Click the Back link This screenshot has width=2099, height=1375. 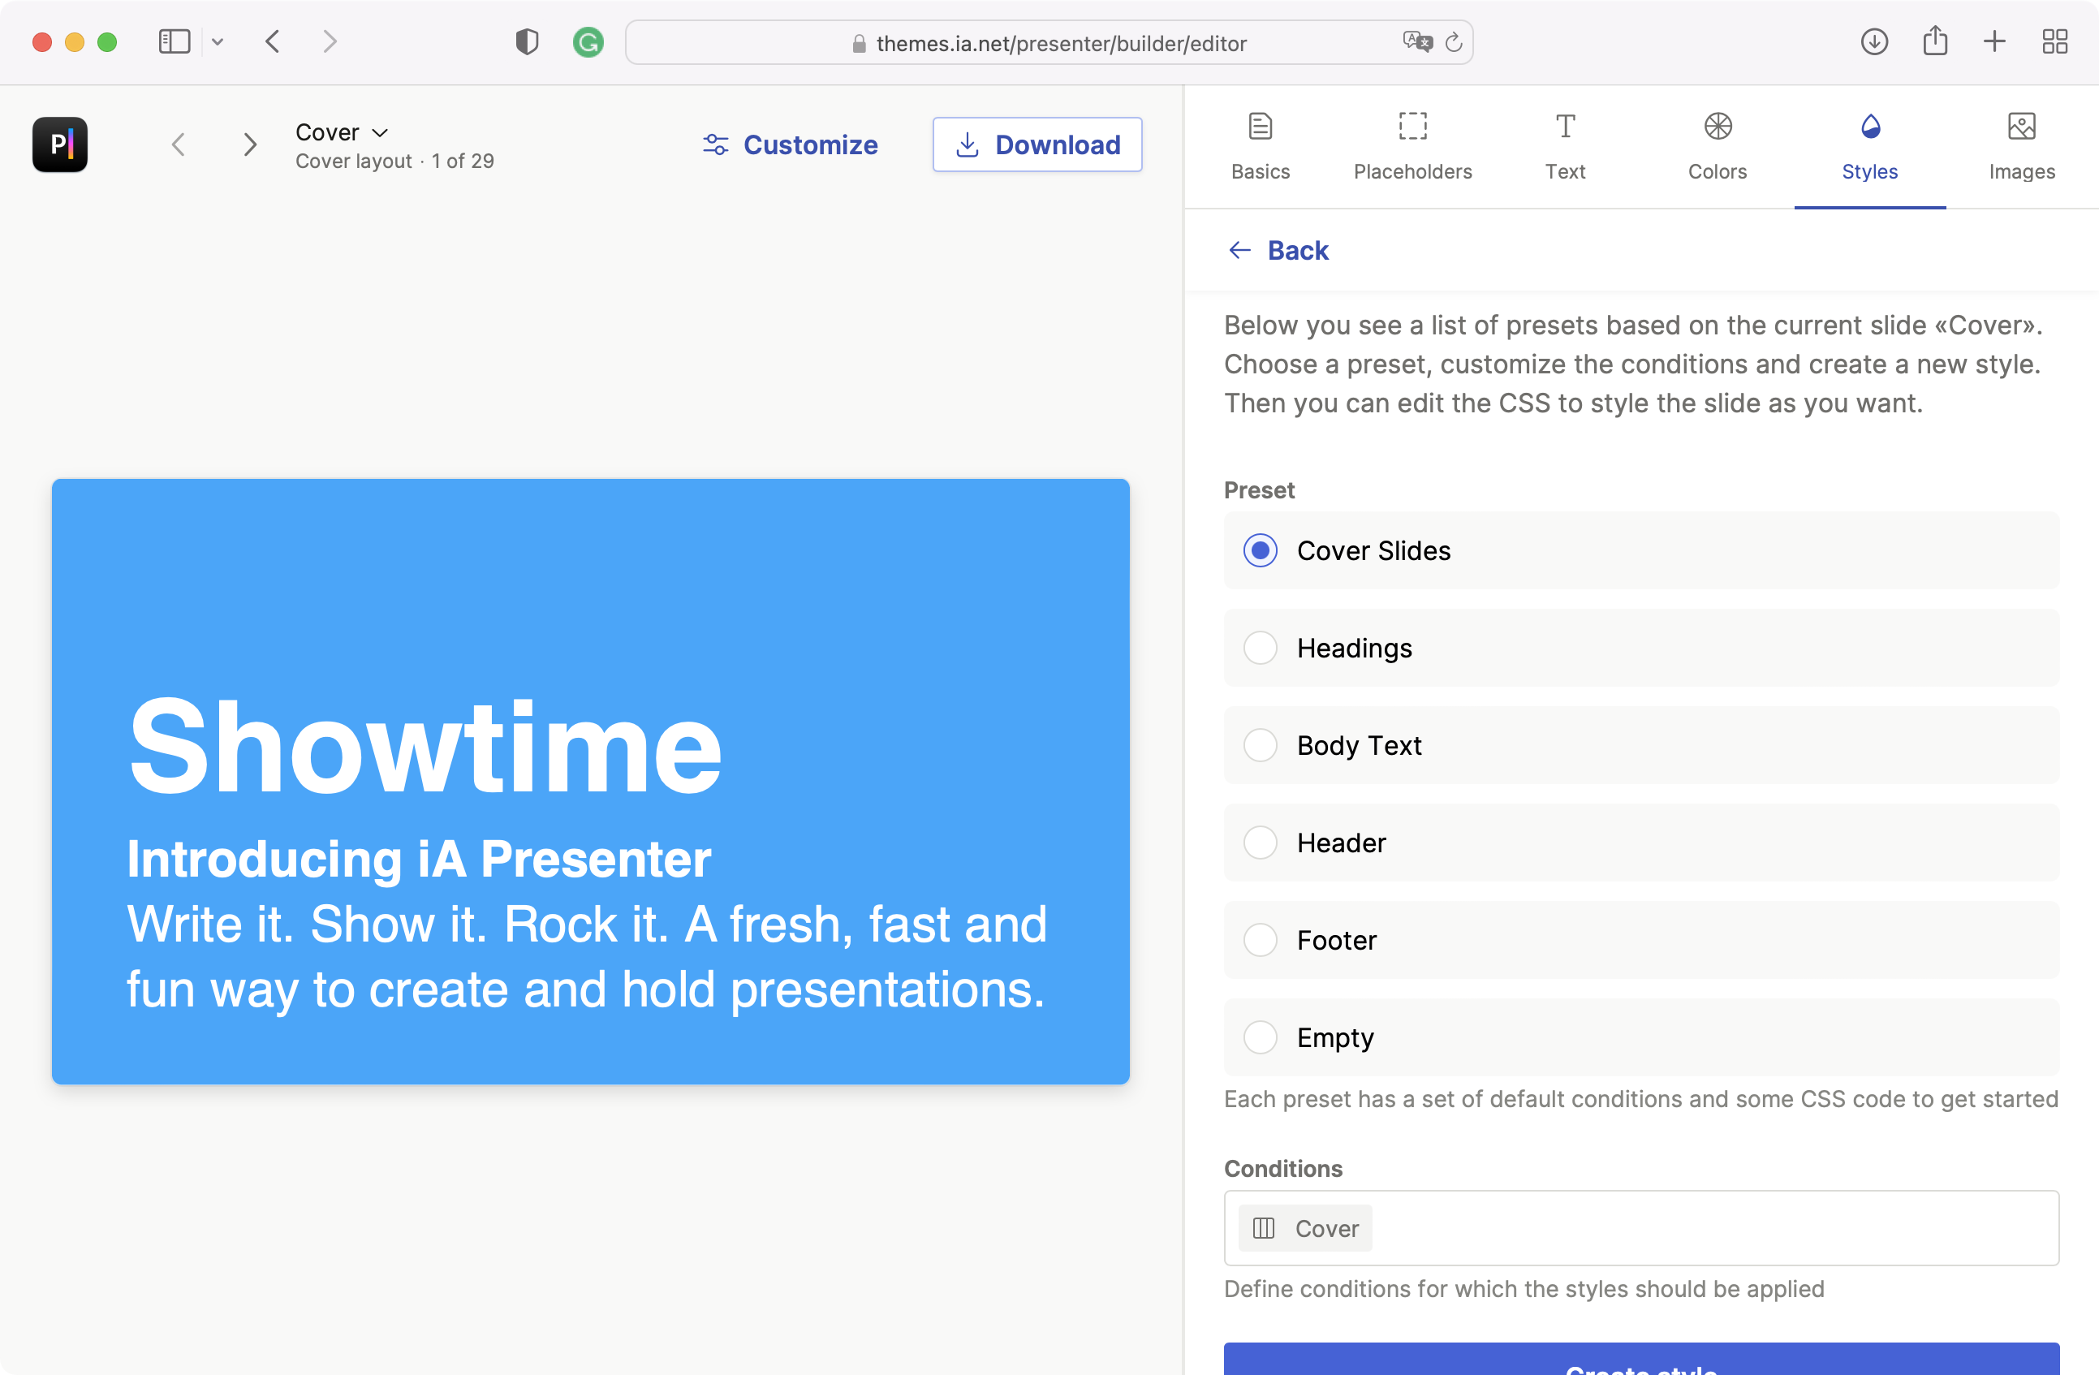pyautogui.click(x=1279, y=251)
